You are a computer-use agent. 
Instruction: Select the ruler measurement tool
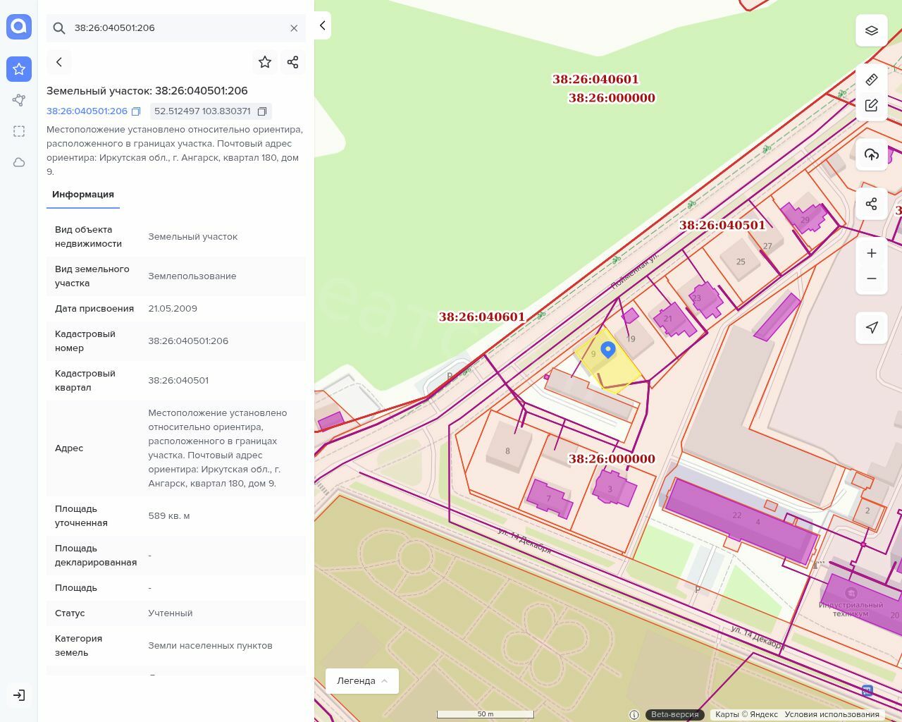(872, 80)
